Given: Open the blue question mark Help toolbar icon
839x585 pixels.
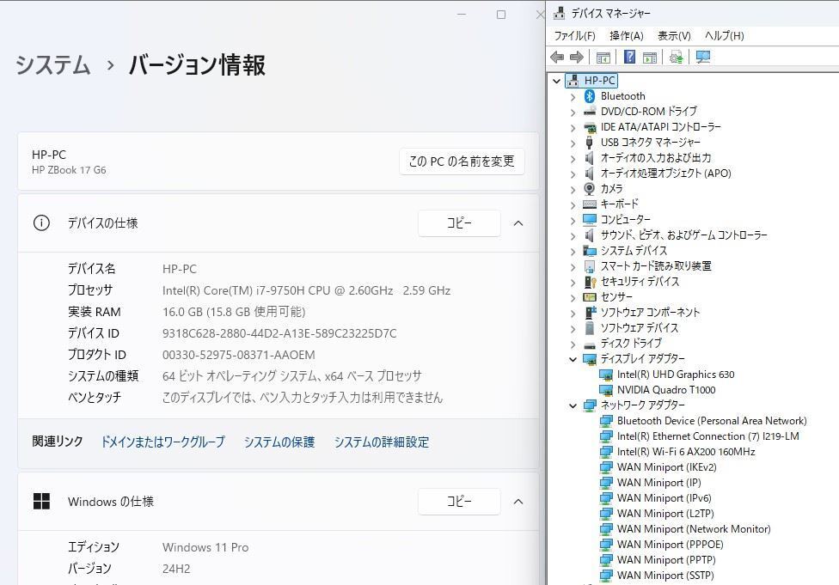Looking at the screenshot, I should coord(630,57).
